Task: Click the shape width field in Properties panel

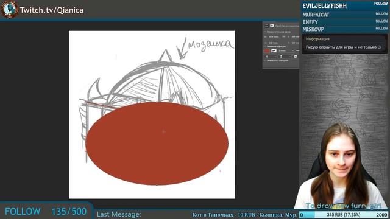Action: (274, 37)
